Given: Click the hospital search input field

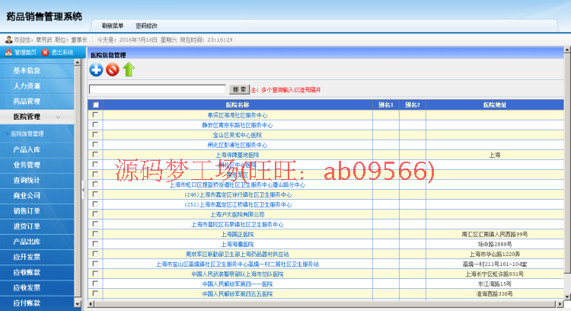Looking at the screenshot, I should [158, 89].
